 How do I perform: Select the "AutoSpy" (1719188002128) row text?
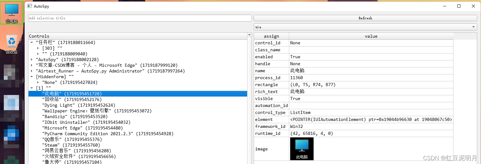click(x=67, y=60)
